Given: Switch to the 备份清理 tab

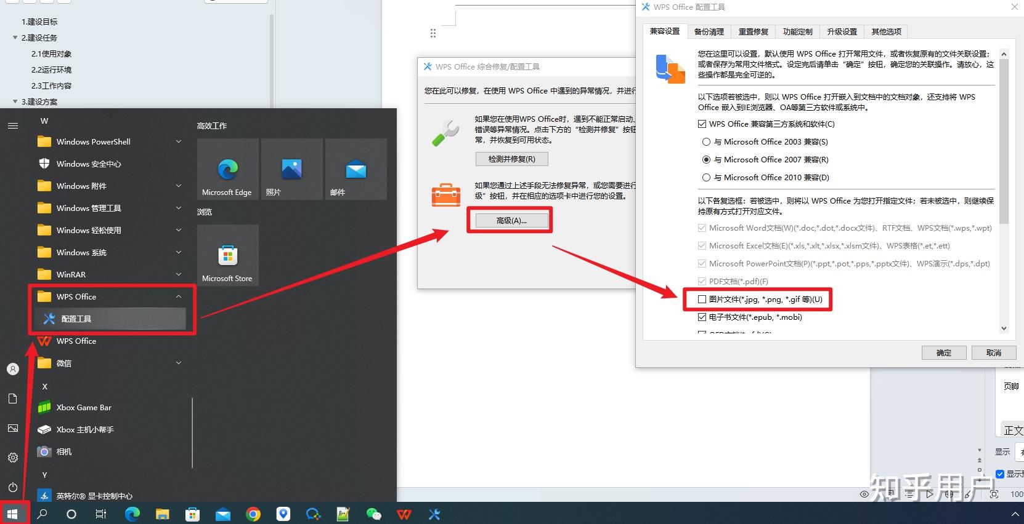Looking at the screenshot, I should coord(709,31).
